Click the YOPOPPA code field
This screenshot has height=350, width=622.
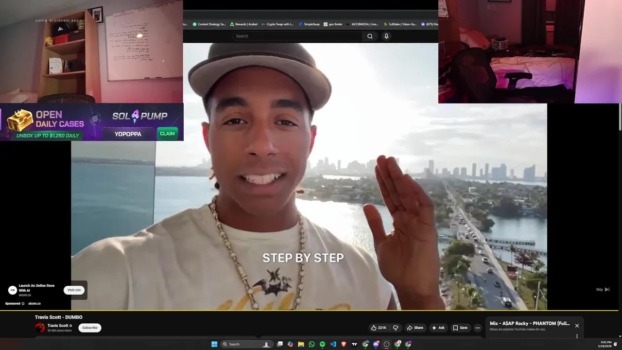coord(128,134)
